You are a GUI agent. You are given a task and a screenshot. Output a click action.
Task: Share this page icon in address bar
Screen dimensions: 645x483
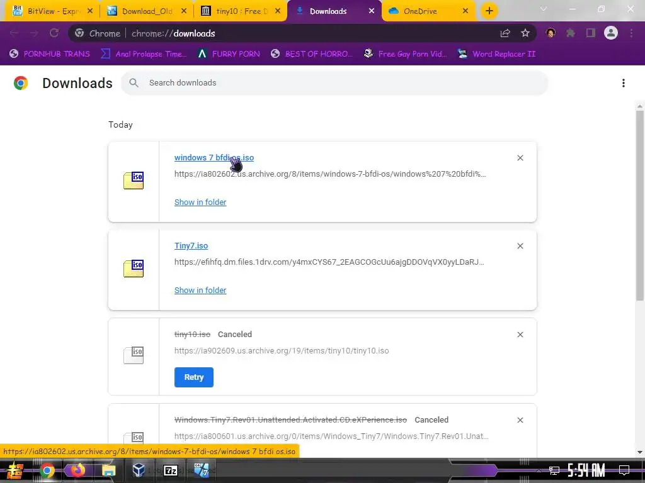505,33
